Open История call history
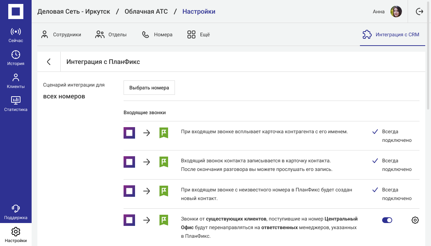 pos(16,58)
